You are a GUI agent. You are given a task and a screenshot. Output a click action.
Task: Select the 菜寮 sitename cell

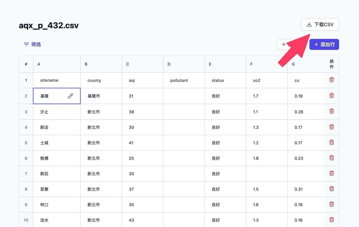(x=57, y=189)
